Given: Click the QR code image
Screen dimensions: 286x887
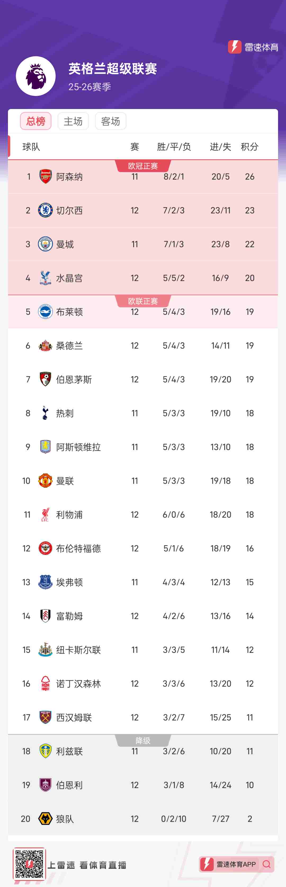Looking at the screenshot, I should point(30,864).
